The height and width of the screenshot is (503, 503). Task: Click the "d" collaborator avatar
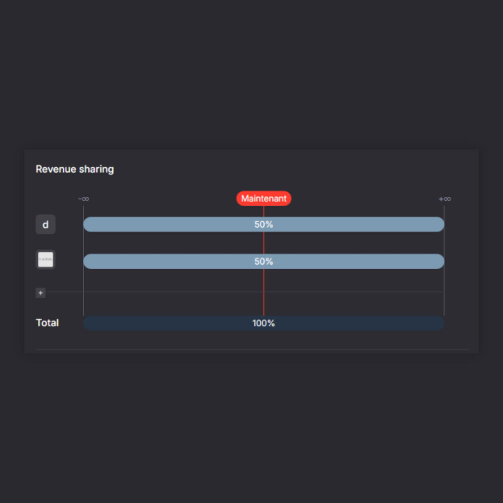[46, 224]
